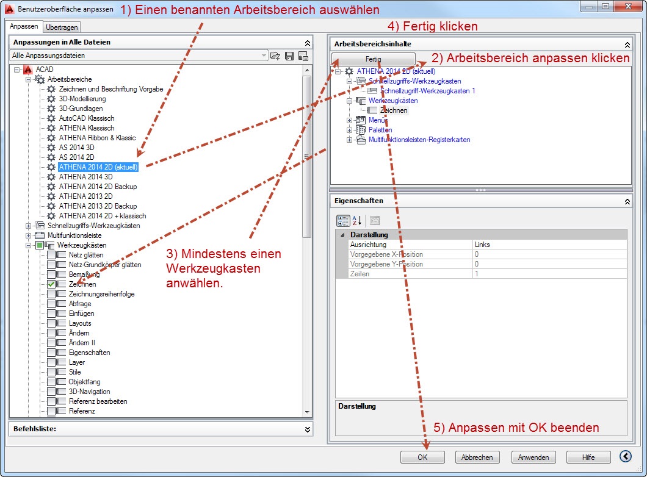This screenshot has width=647, height=477.
Task: Check the Objektfang toolbar checkbox
Action: [52, 382]
